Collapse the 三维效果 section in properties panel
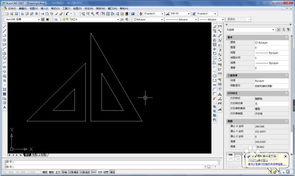 click(286, 75)
